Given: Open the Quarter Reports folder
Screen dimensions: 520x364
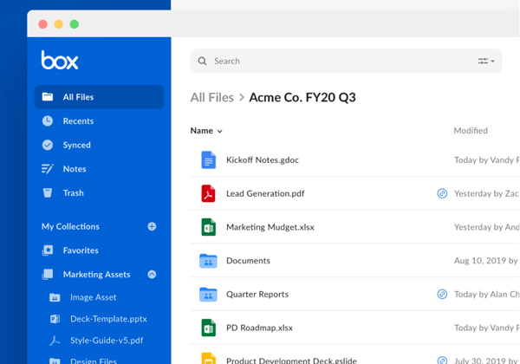Looking at the screenshot, I should (257, 294).
